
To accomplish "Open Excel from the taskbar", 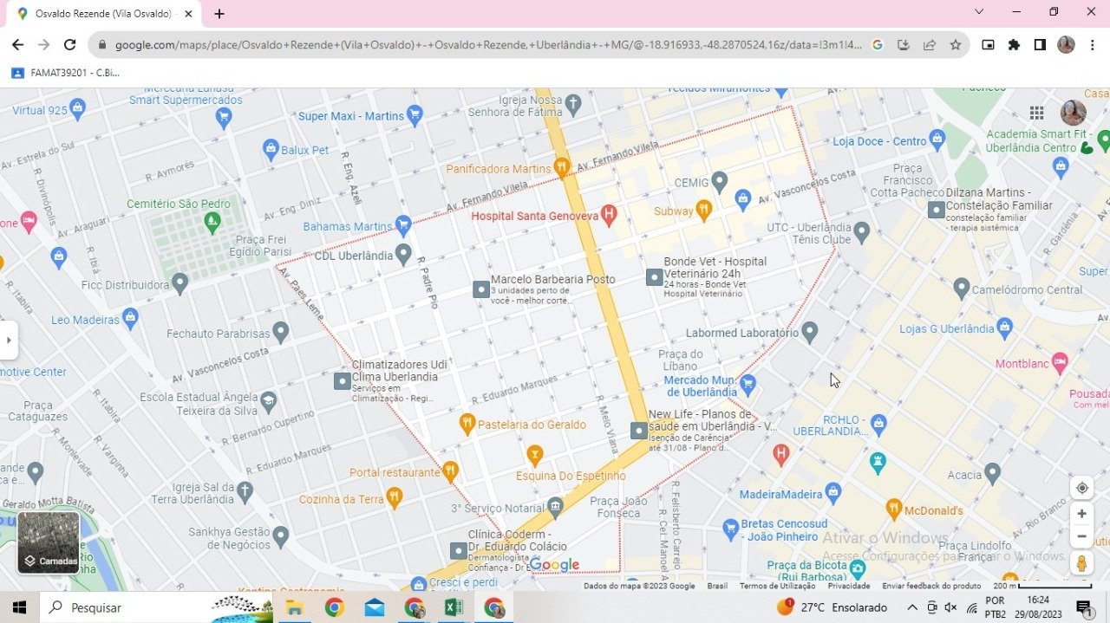I will (x=454, y=607).
